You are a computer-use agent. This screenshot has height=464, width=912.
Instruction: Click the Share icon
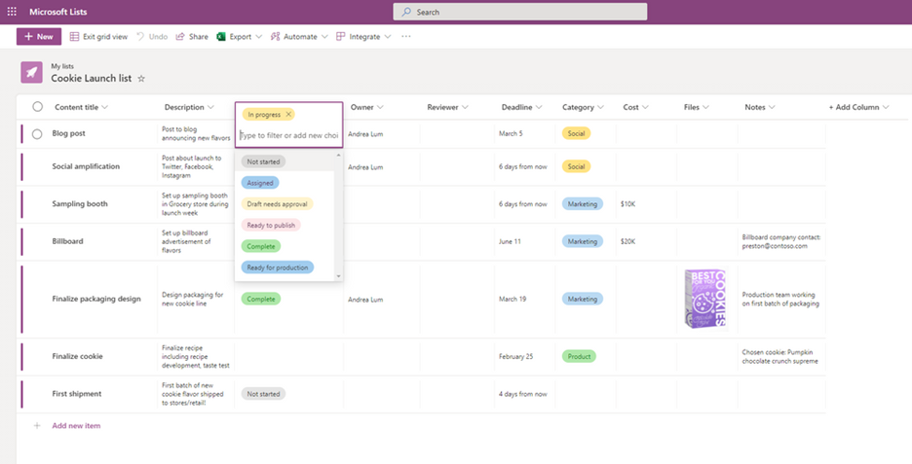pyautogui.click(x=180, y=37)
